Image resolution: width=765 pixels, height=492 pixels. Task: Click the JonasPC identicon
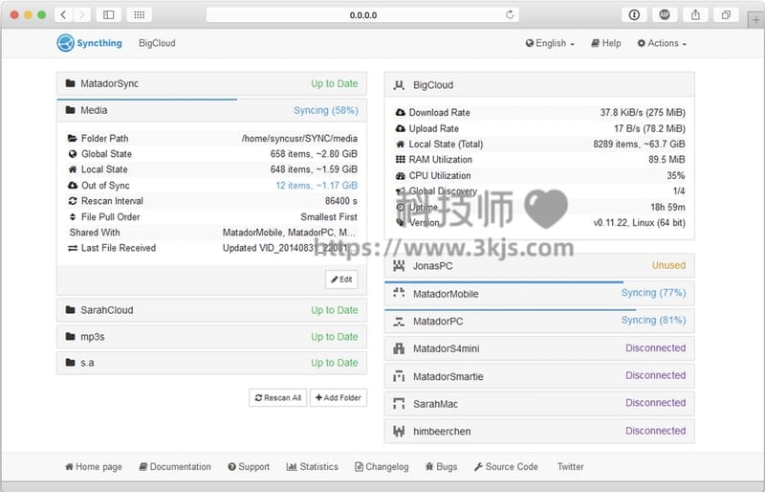click(x=399, y=266)
